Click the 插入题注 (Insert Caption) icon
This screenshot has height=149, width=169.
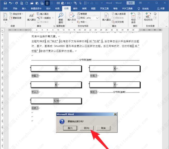tap(107, 16)
